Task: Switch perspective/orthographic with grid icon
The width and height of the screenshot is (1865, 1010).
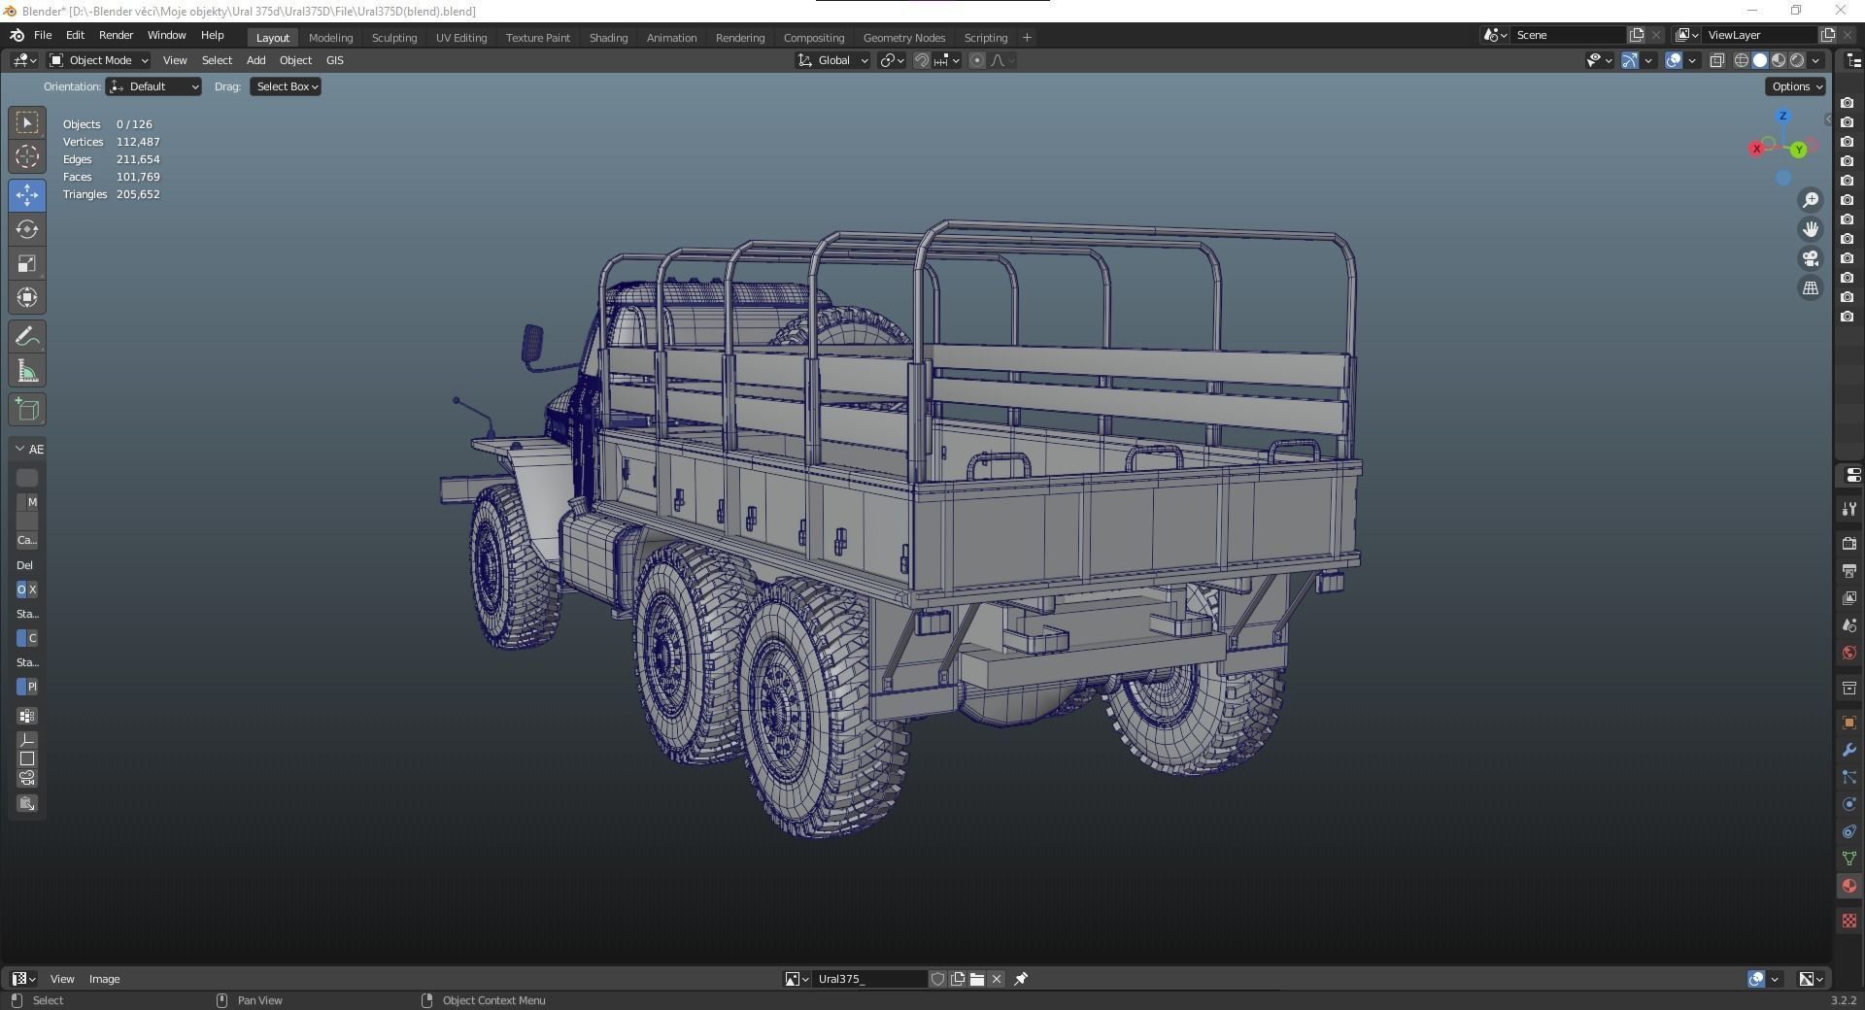Action: (x=1811, y=288)
